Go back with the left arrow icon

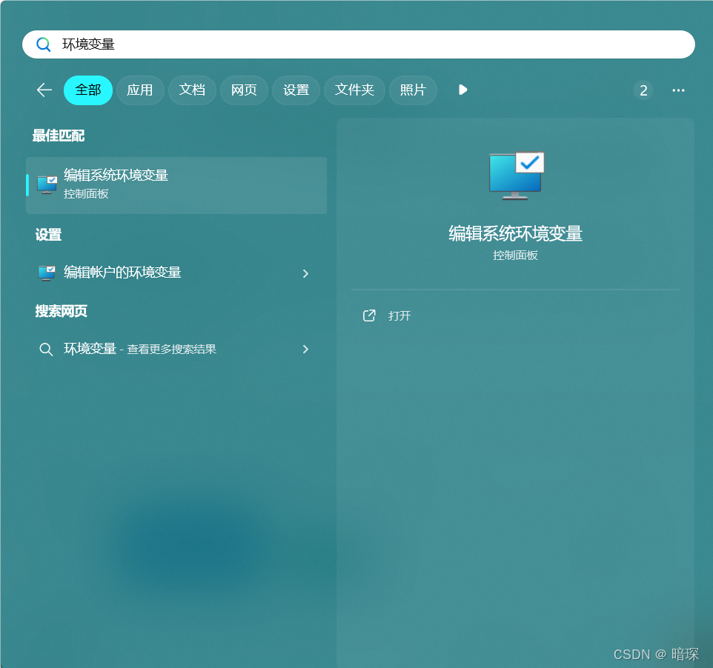coord(44,90)
